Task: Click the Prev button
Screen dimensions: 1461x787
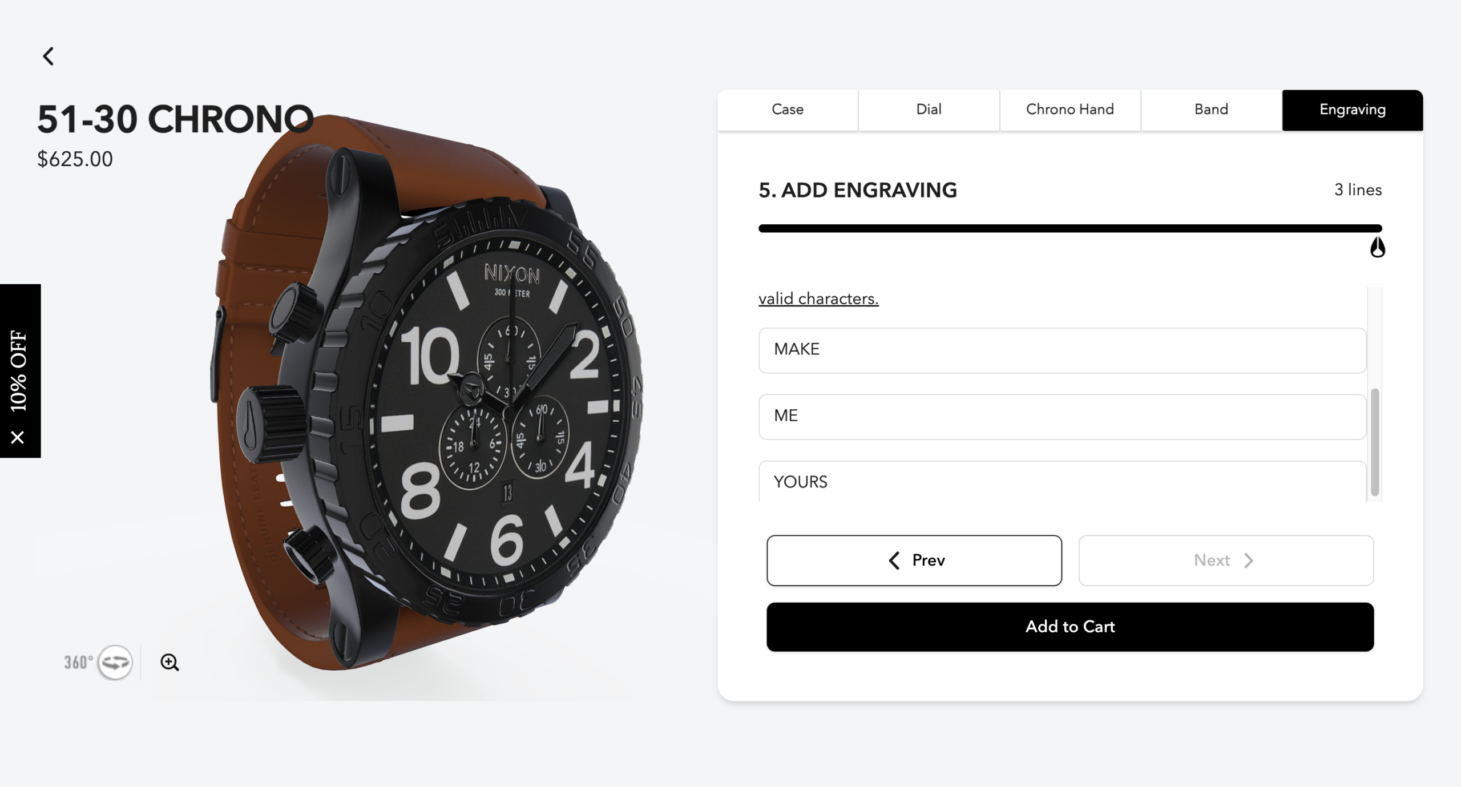Action: click(914, 560)
